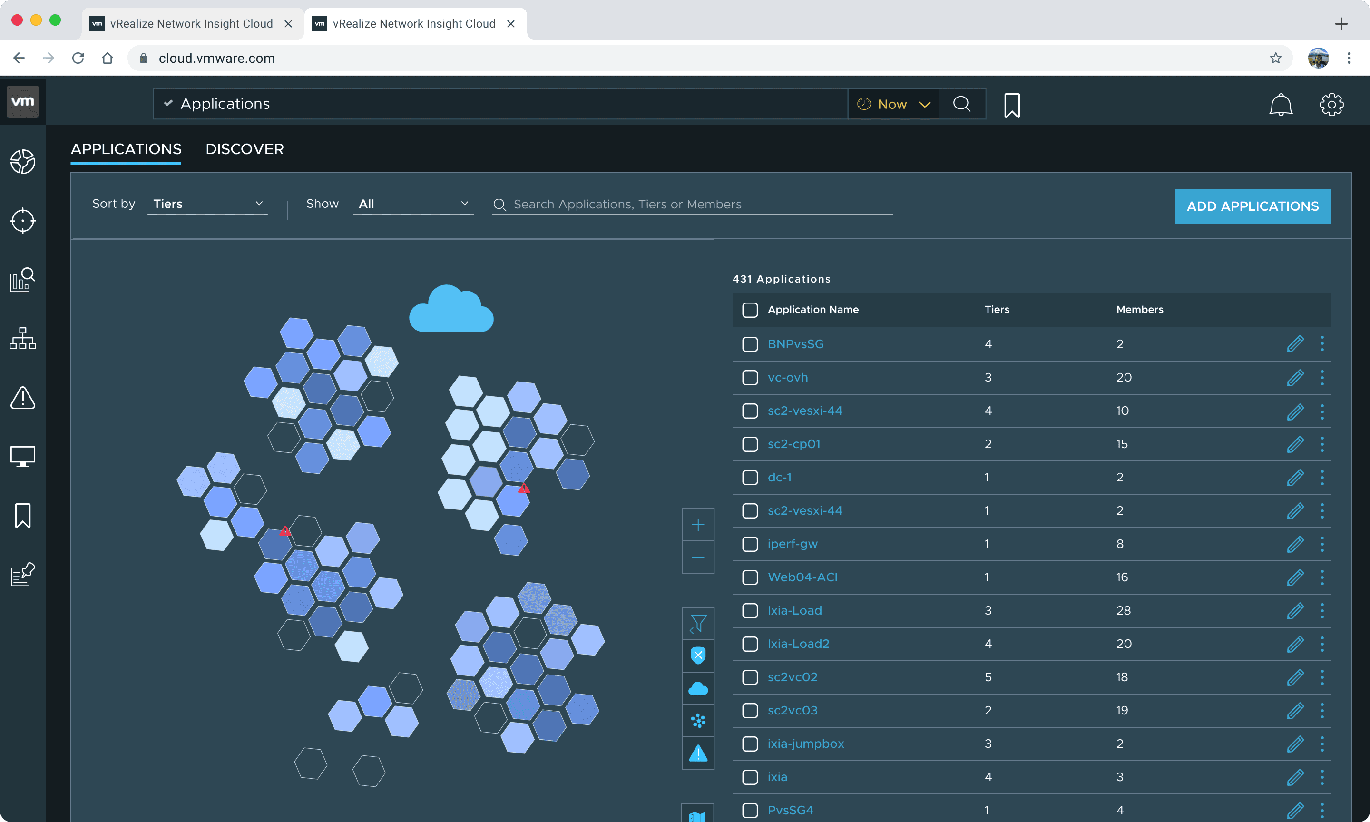Open the settings gear
The width and height of the screenshot is (1370, 822).
click(1332, 105)
